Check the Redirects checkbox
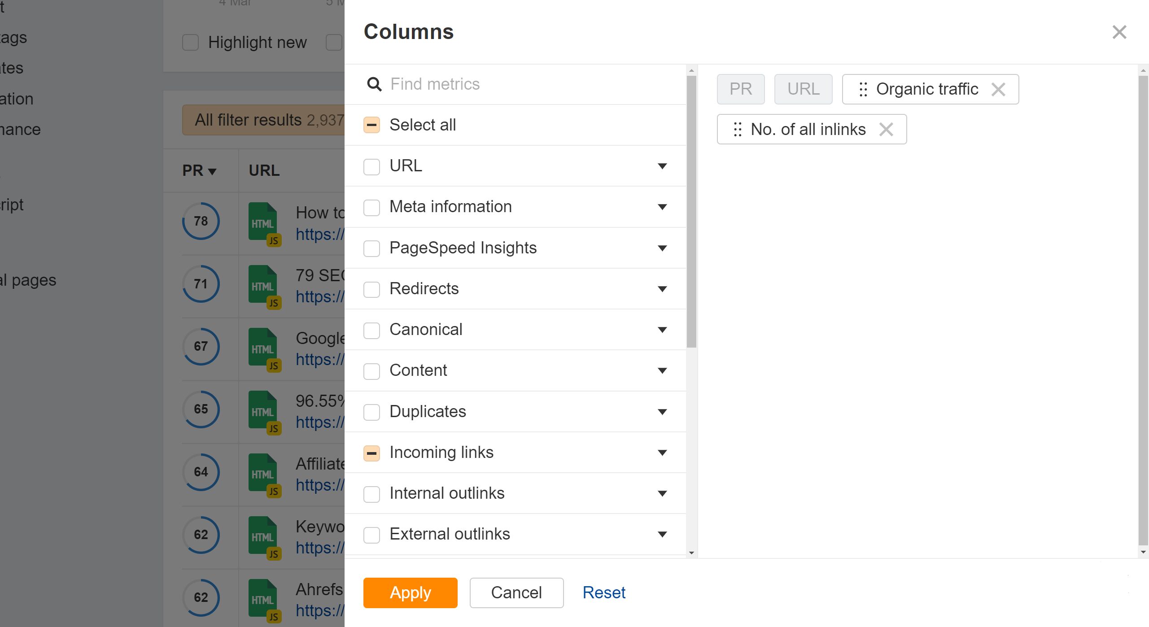Image resolution: width=1149 pixels, height=627 pixels. 371,289
